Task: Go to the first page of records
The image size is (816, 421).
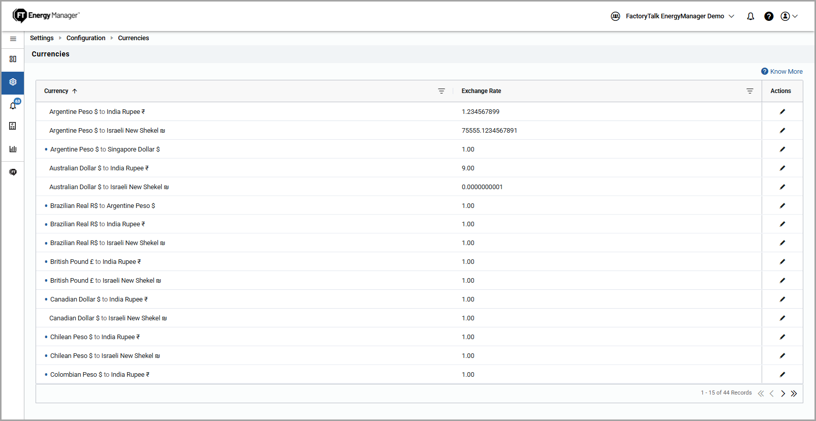Action: (x=761, y=394)
